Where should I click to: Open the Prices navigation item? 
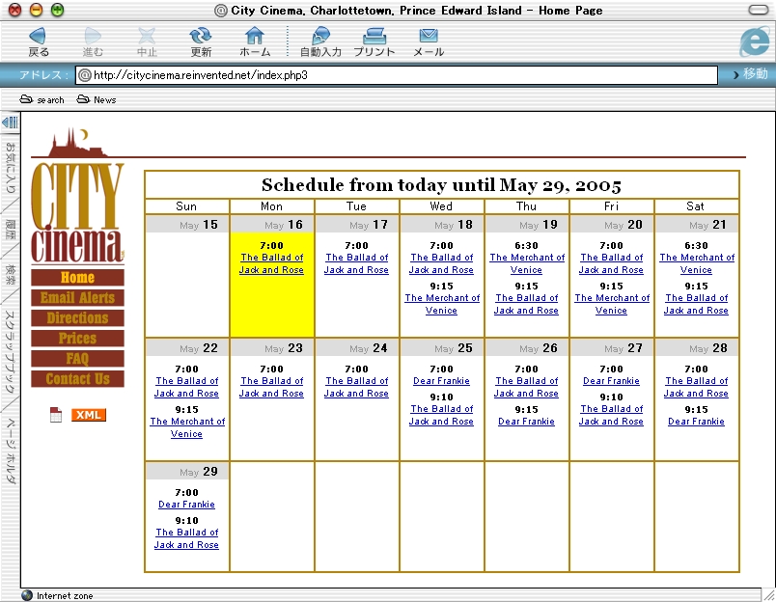(77, 339)
